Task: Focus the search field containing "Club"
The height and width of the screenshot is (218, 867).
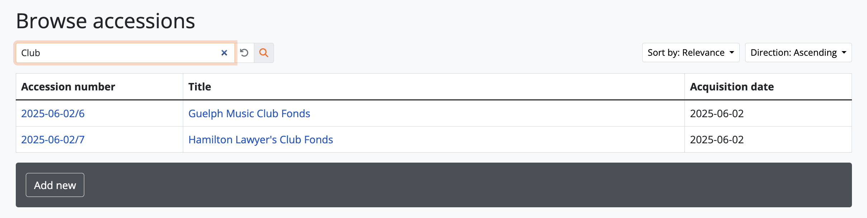Action: pyautogui.click(x=118, y=53)
